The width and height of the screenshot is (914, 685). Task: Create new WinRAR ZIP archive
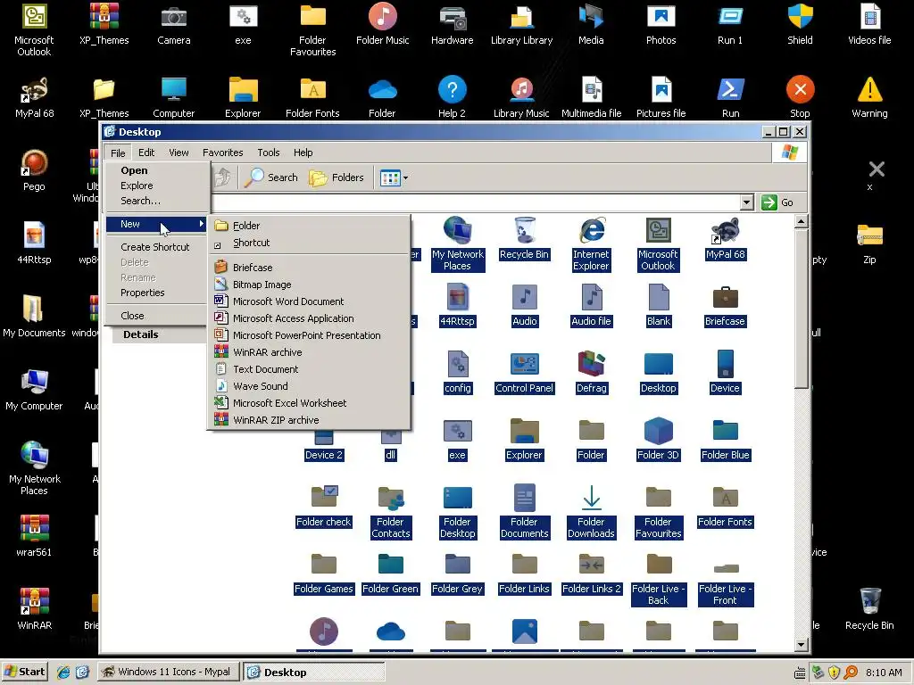tap(309, 419)
